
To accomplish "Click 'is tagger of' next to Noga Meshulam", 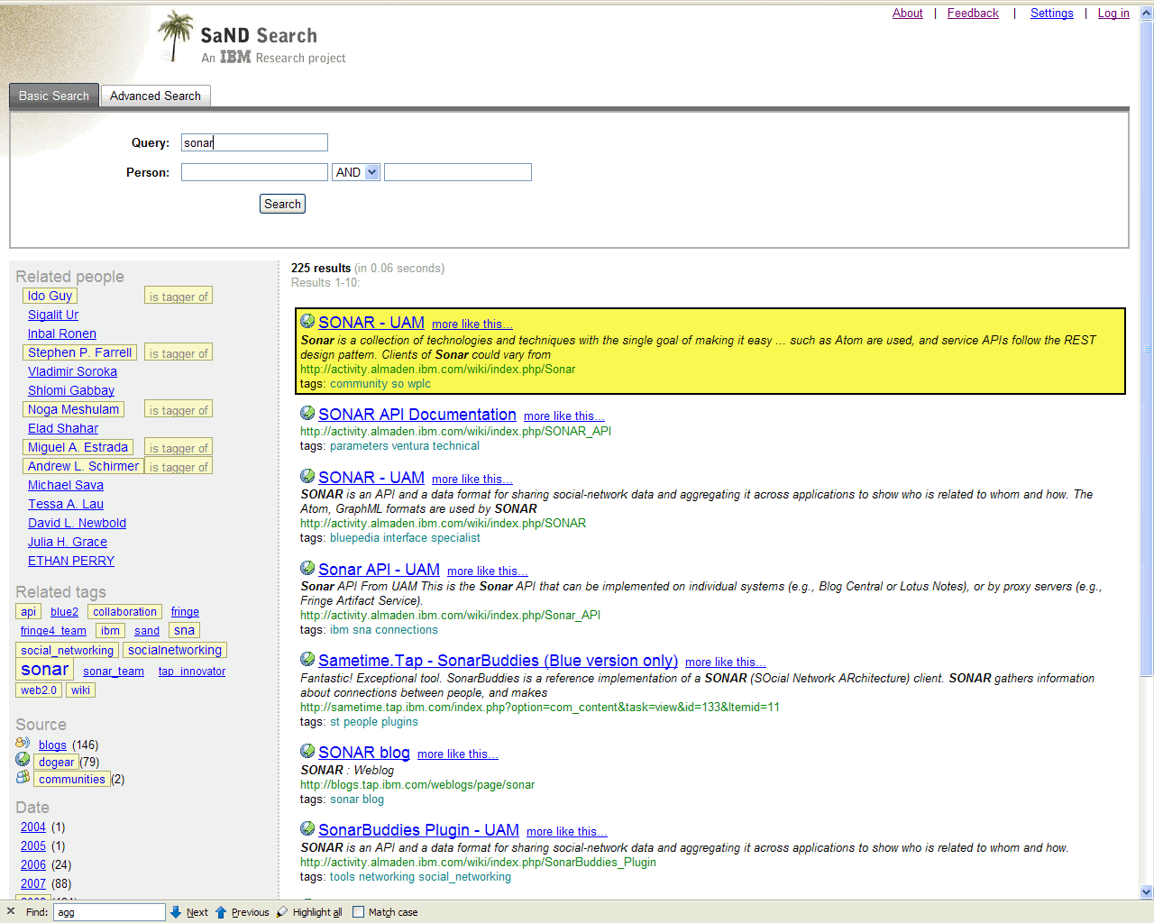I will coord(179,410).
